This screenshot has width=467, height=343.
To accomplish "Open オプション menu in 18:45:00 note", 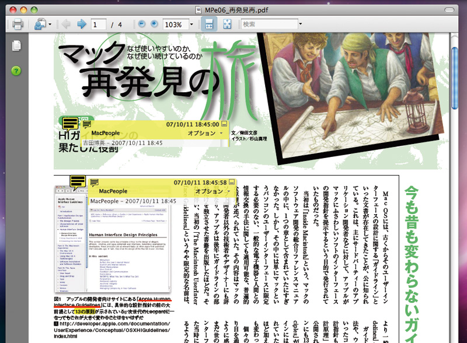I will (205, 133).
